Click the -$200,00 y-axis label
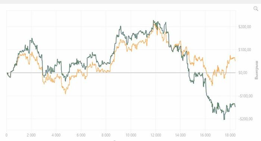261x141 pixels. pyautogui.click(x=245, y=119)
